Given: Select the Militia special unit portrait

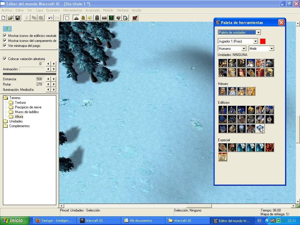Looking at the screenshot, I should point(232,147).
